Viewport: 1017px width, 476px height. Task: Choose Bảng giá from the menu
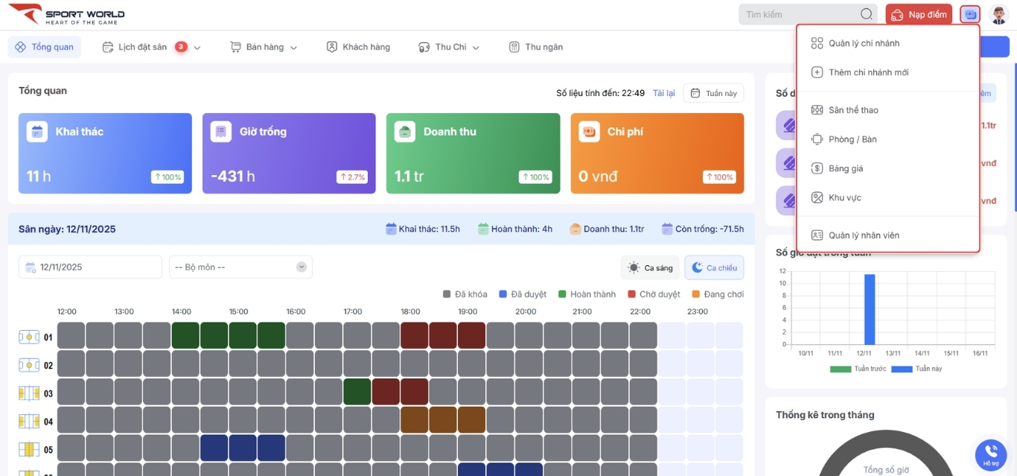click(846, 168)
